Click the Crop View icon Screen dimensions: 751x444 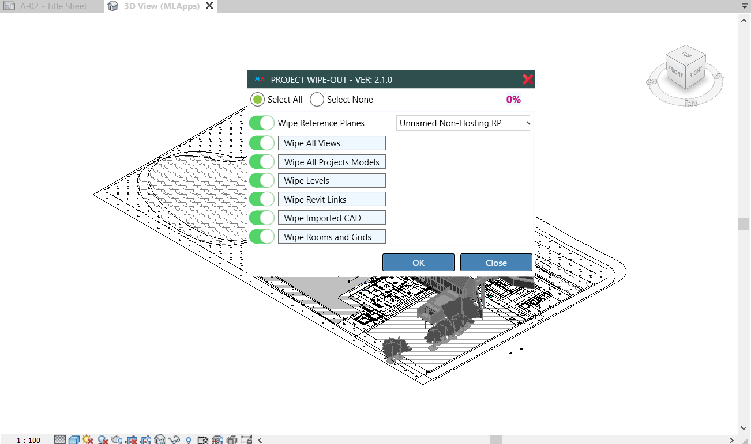point(131,440)
